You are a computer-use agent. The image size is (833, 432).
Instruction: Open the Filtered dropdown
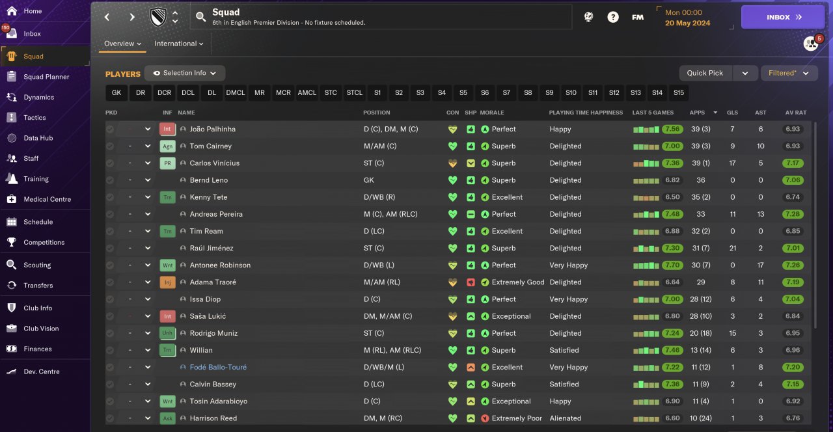coord(789,73)
